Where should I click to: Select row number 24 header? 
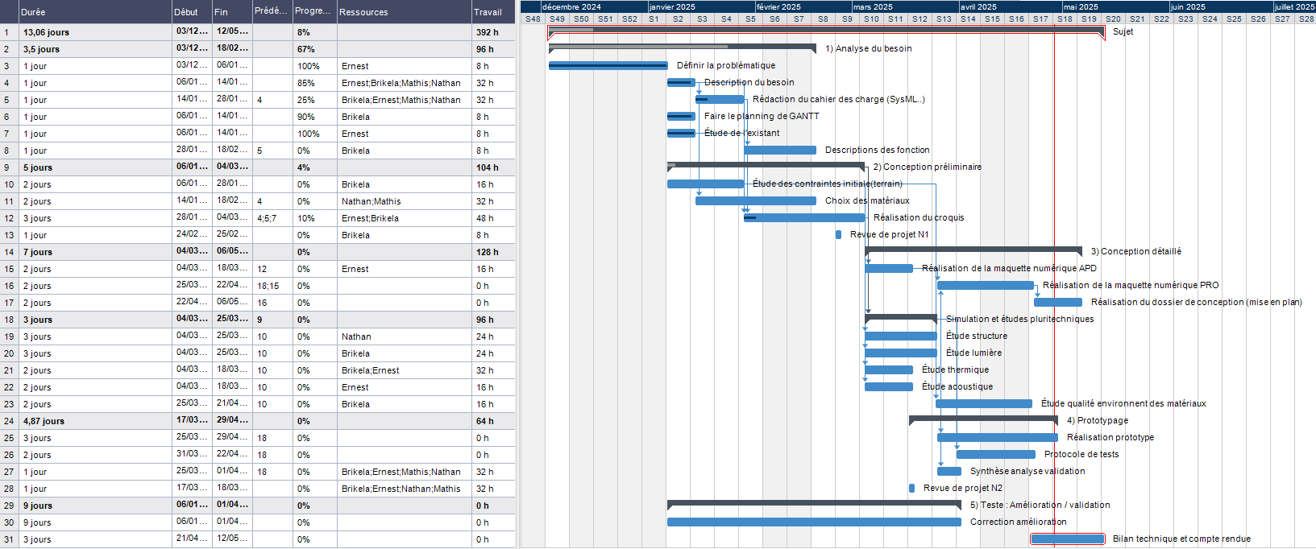click(9, 421)
